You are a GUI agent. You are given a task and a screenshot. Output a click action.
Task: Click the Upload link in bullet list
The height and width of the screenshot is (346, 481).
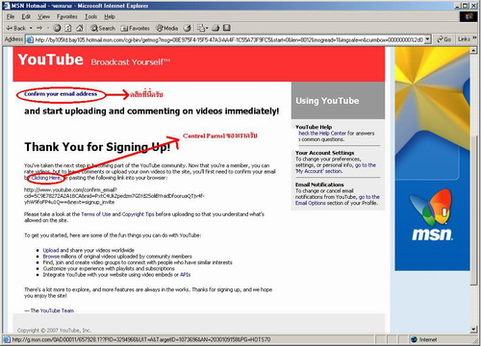coord(51,250)
